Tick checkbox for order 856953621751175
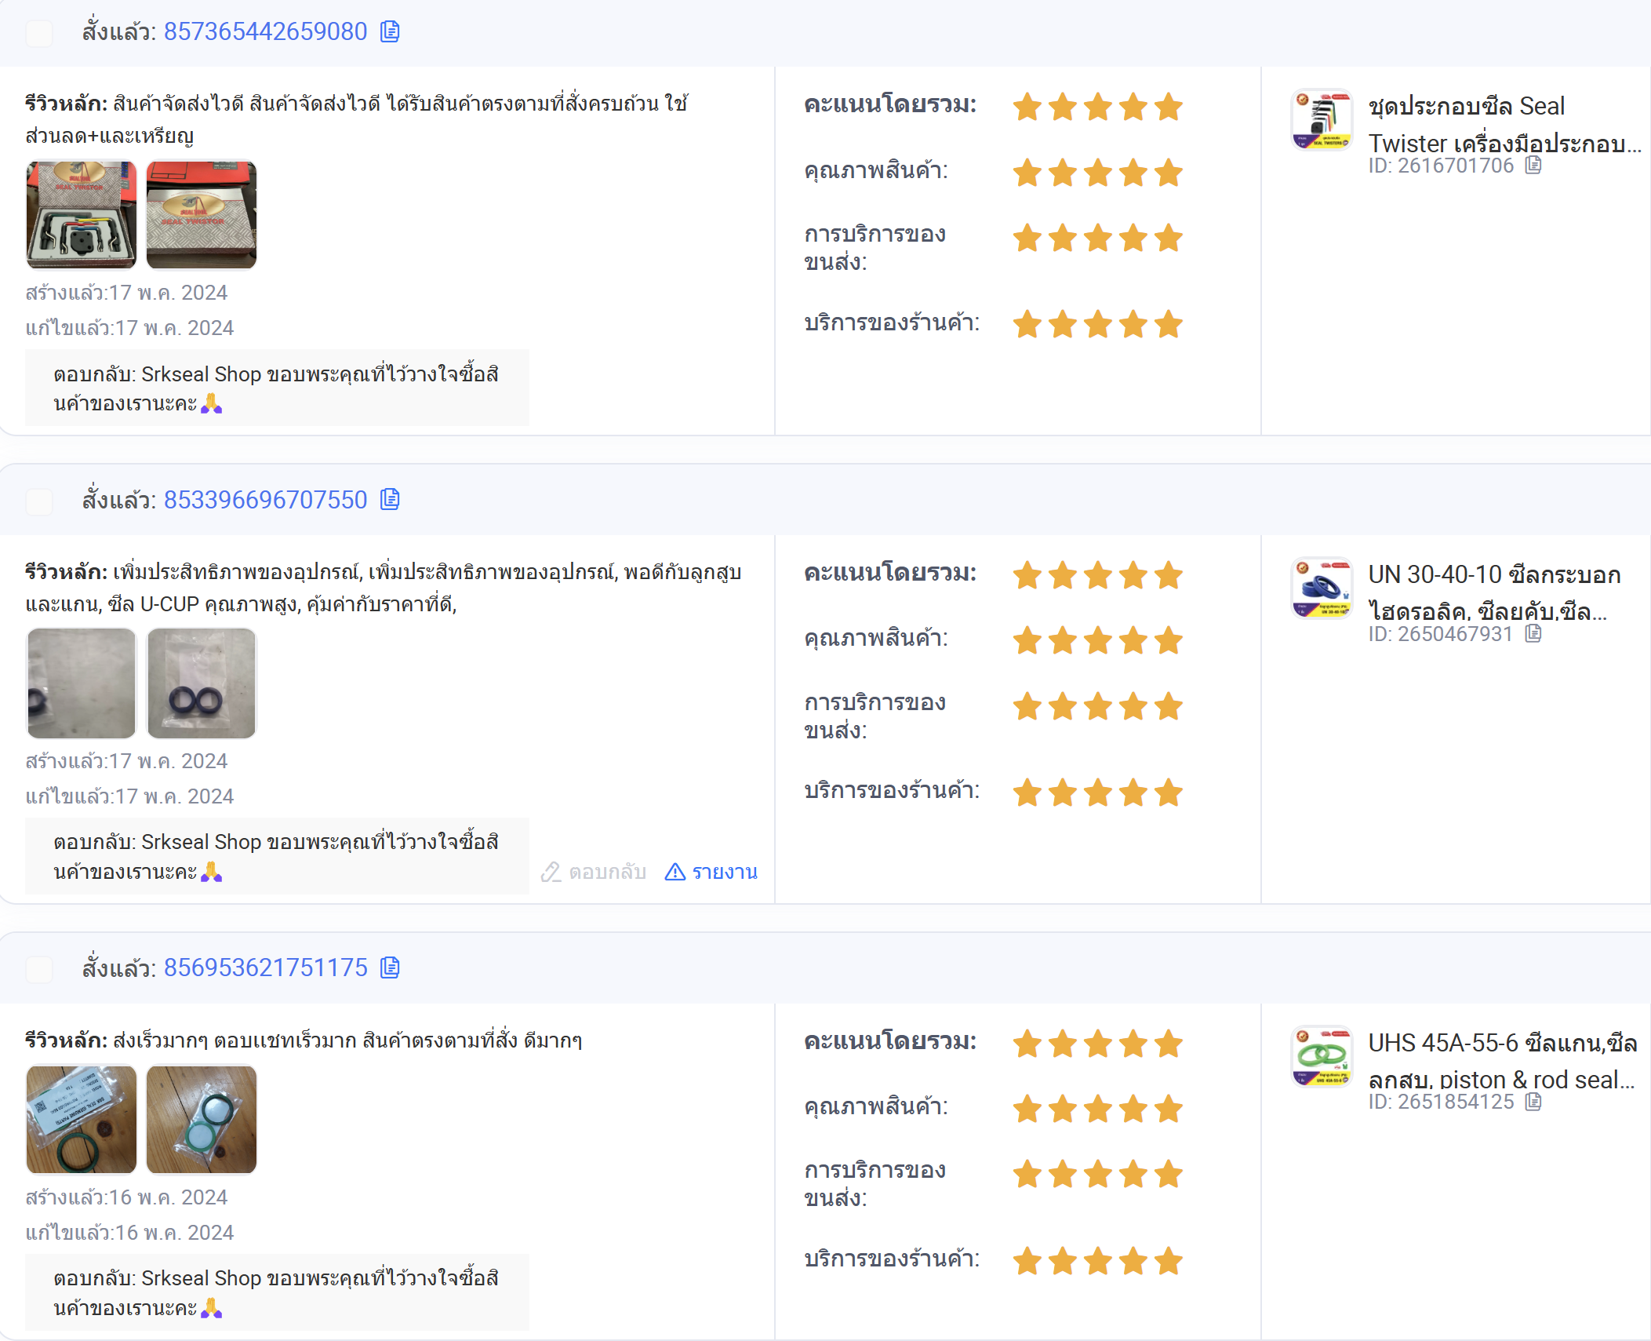This screenshot has width=1651, height=1341. [x=39, y=969]
